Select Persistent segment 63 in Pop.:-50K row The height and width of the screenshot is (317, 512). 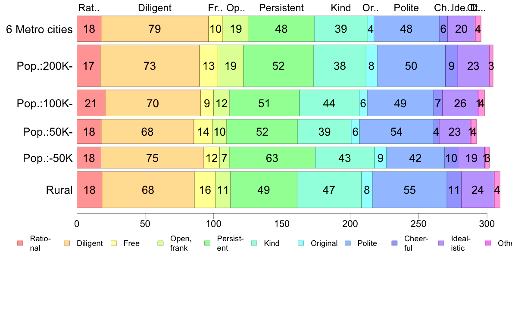pyautogui.click(x=272, y=158)
